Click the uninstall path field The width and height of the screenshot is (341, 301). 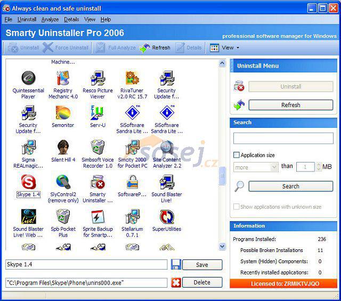tap(86, 283)
